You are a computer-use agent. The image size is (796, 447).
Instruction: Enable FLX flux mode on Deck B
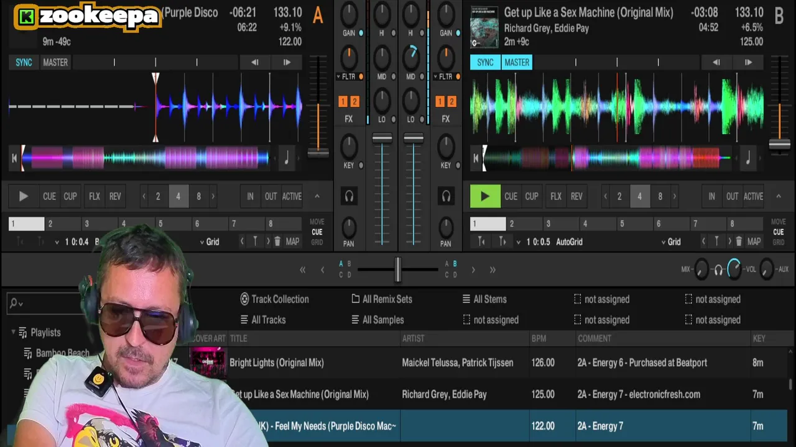pyautogui.click(x=555, y=196)
